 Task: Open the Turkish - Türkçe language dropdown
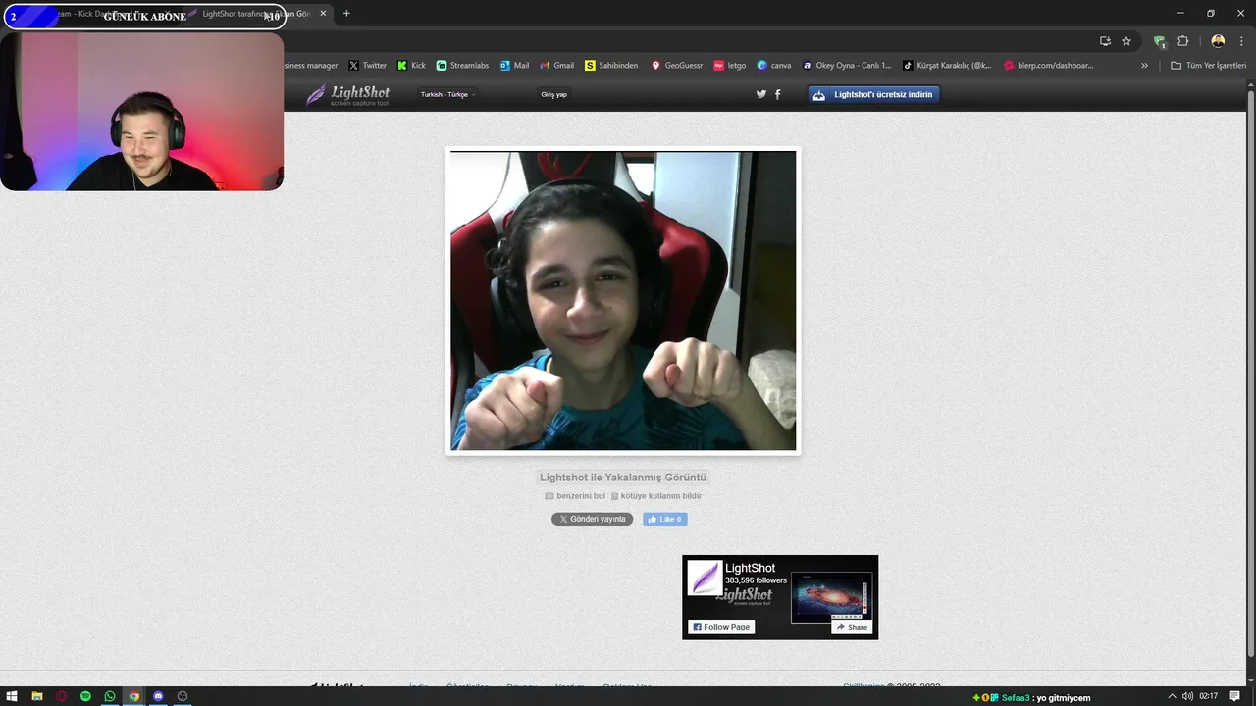[447, 94]
